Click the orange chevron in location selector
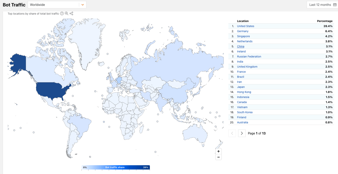This screenshot has height=174, width=338. point(83,5)
